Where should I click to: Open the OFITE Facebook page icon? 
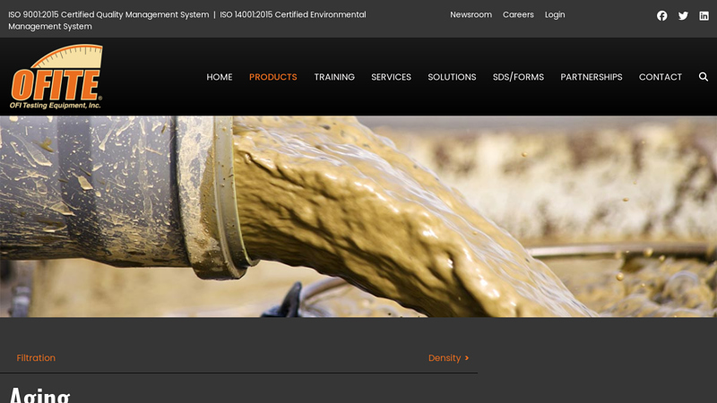click(x=661, y=15)
